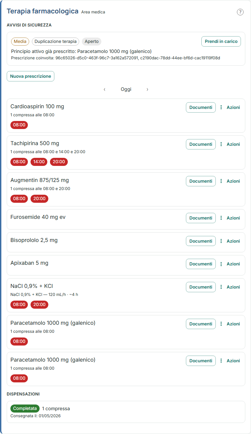
Task: Select the Oggi date label
Action: pyautogui.click(x=126, y=89)
